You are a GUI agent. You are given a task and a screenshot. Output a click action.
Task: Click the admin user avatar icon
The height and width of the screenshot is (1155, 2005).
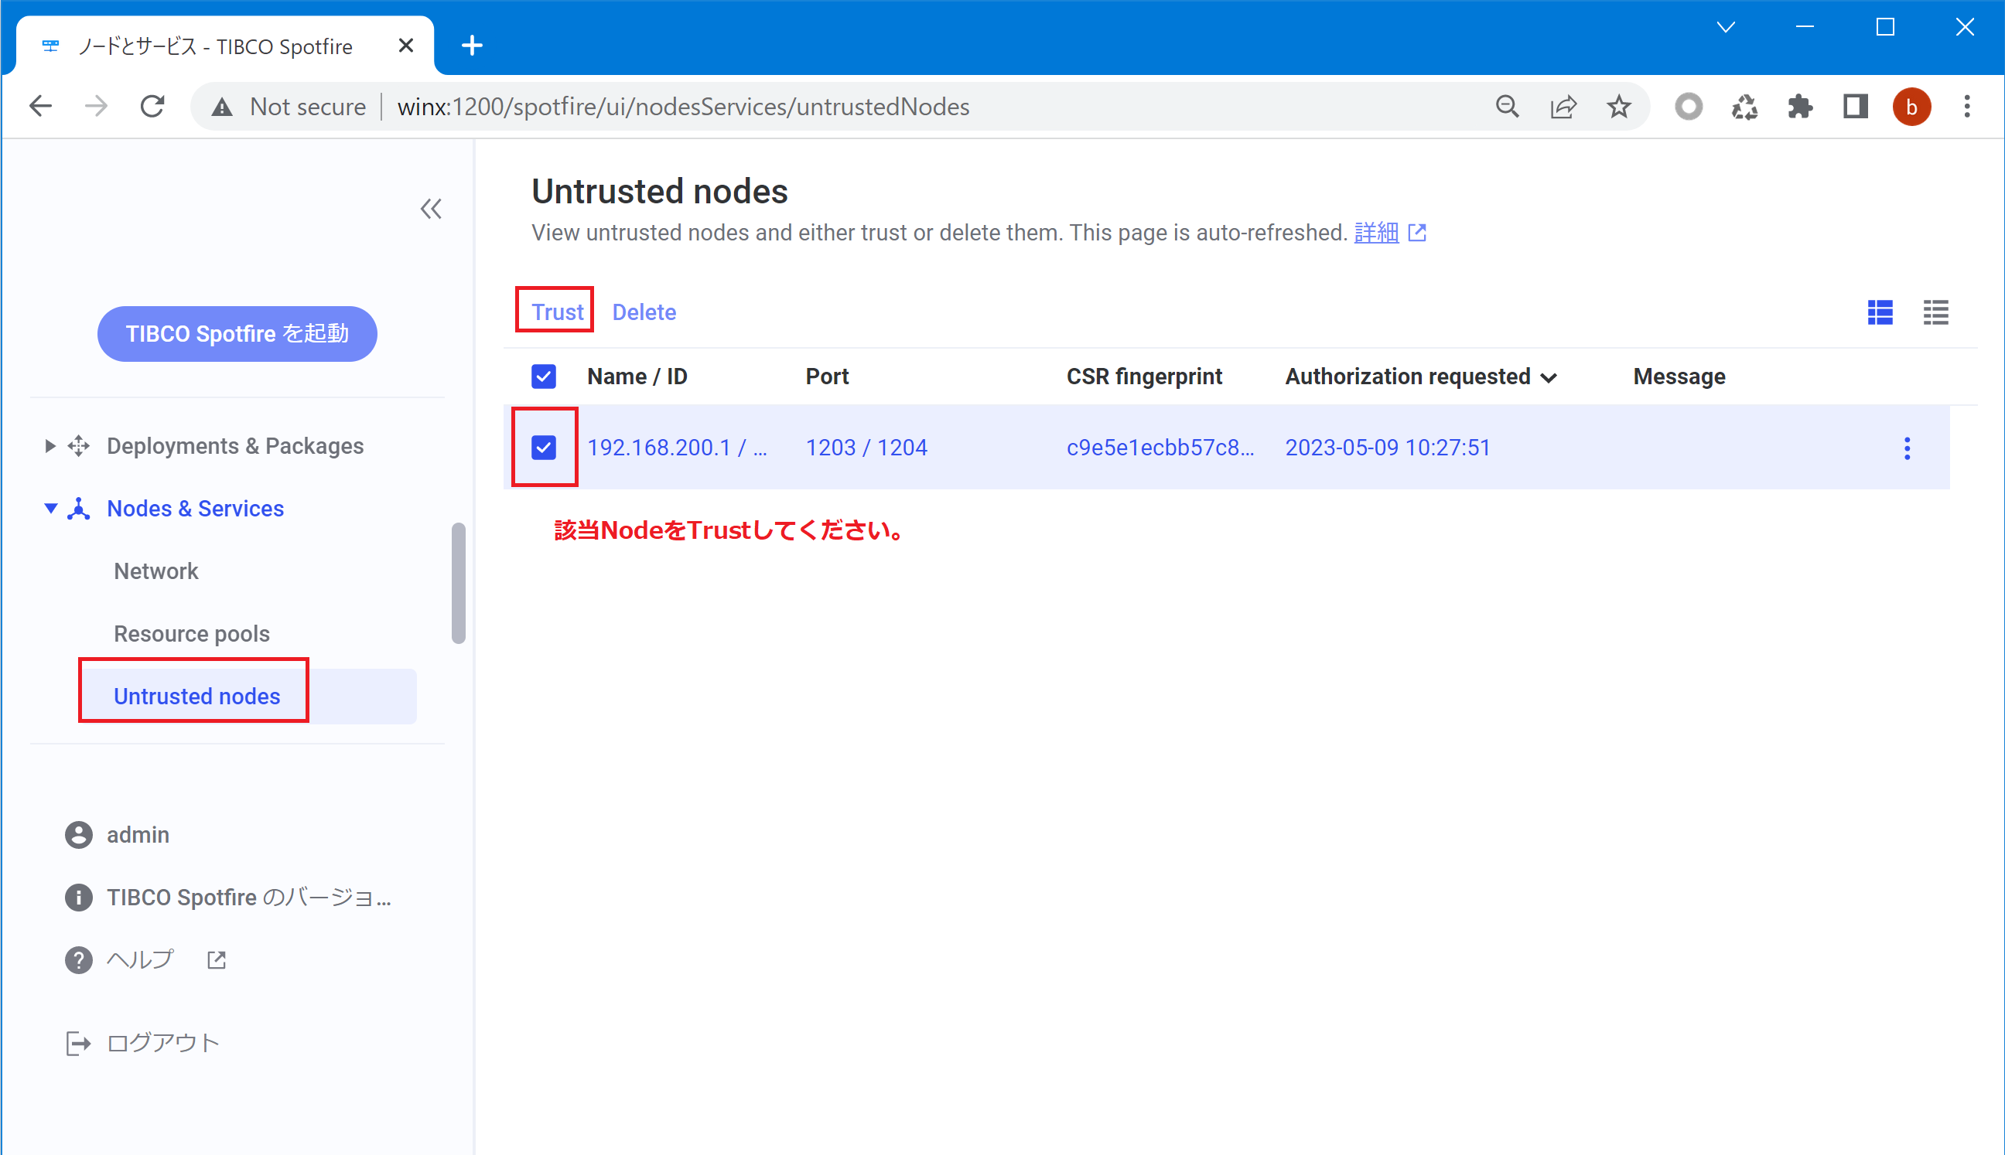click(x=79, y=834)
